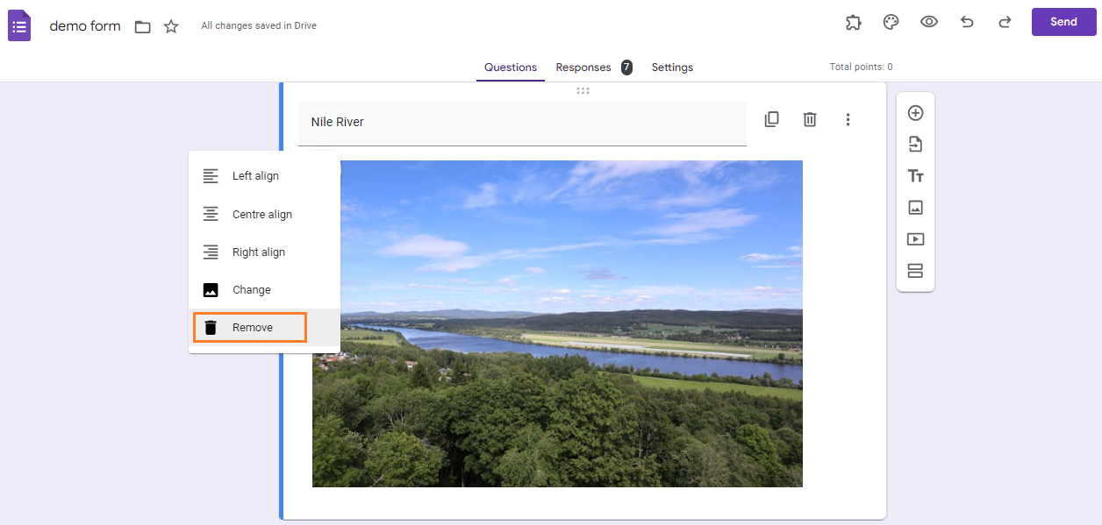Open the Settings tab
This screenshot has width=1102, height=525.
coord(672,67)
